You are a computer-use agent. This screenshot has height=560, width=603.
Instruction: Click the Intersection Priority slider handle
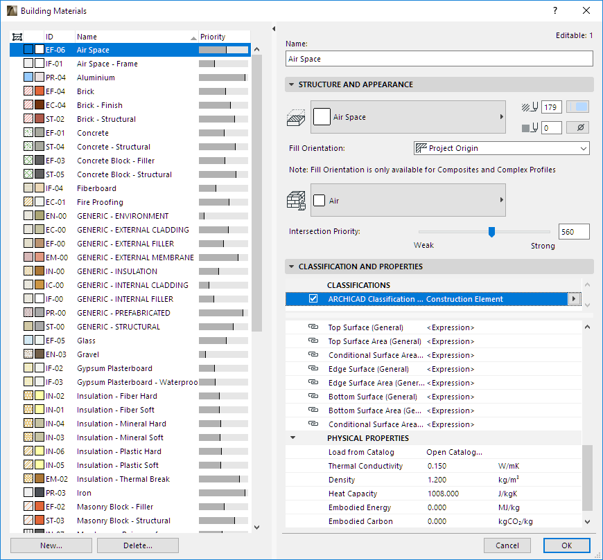pyautogui.click(x=491, y=232)
